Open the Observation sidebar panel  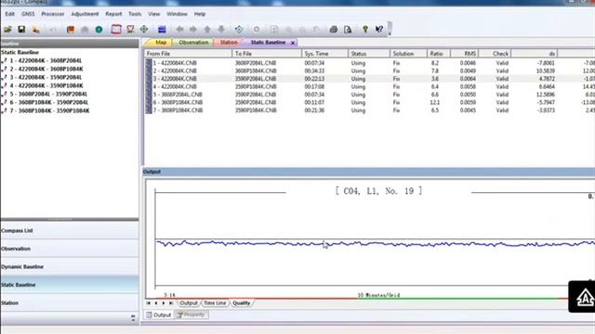(70, 249)
